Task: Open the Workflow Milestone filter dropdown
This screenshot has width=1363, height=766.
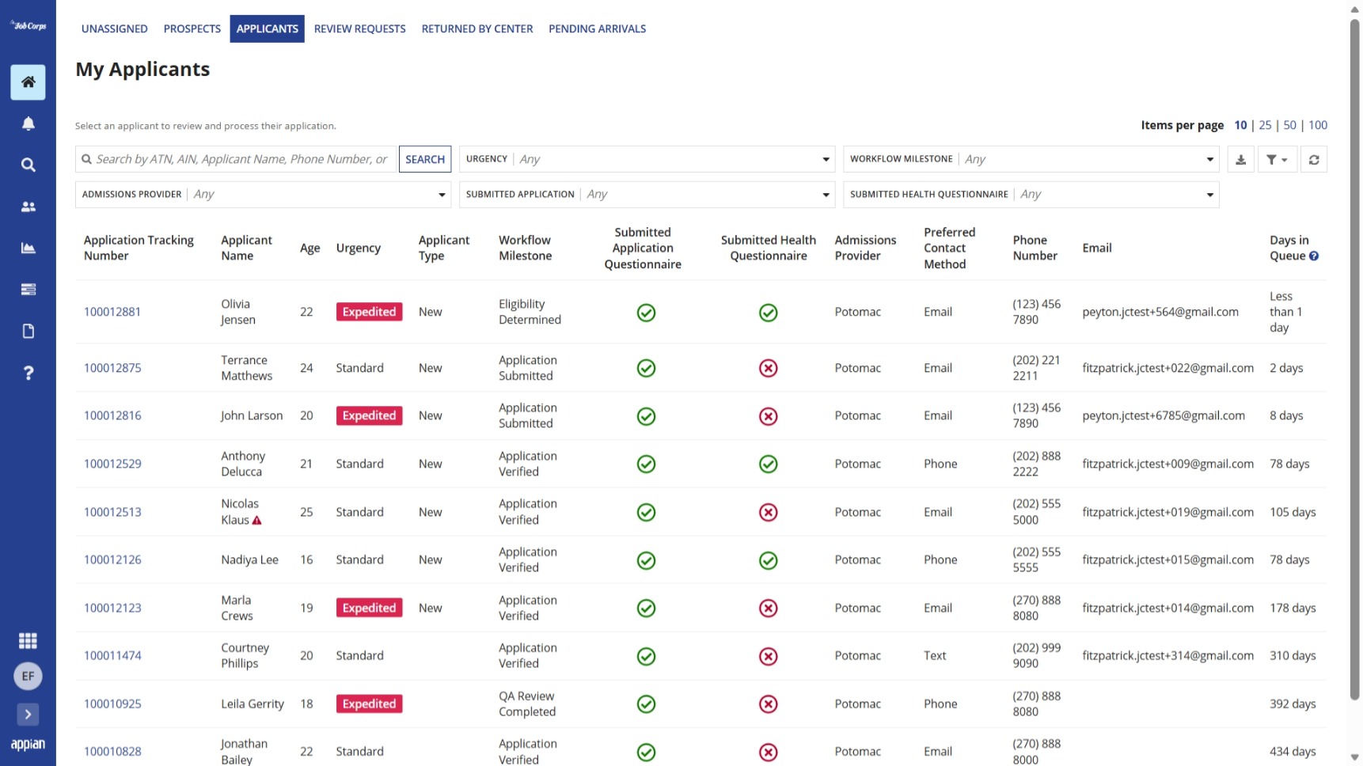Action: point(1031,160)
